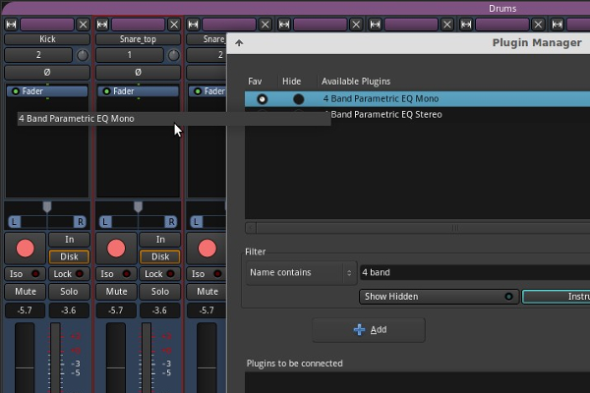Click fourth strip's X hide icon
Image resolution: width=590 pixels, height=393 pixels.
point(356,25)
